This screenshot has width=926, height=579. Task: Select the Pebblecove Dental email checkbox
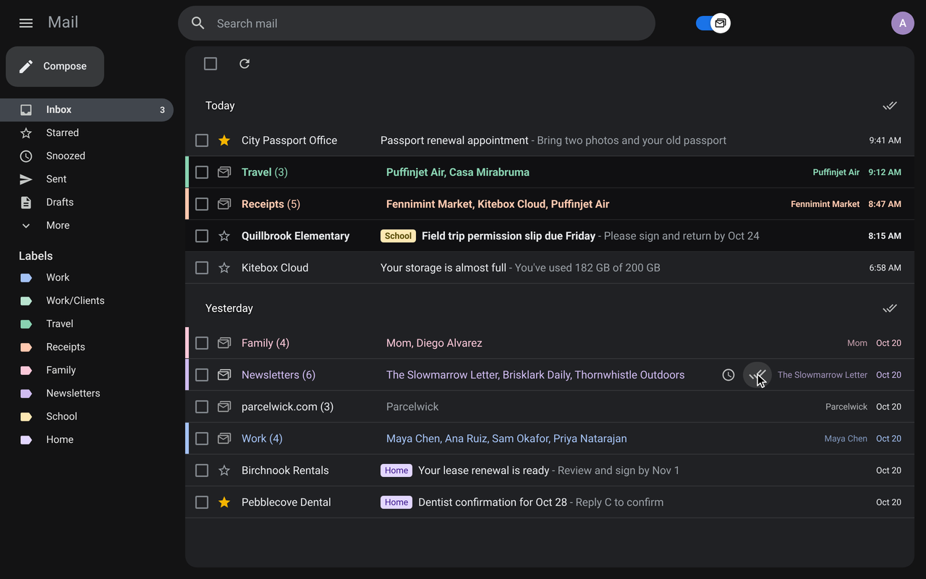click(x=202, y=502)
